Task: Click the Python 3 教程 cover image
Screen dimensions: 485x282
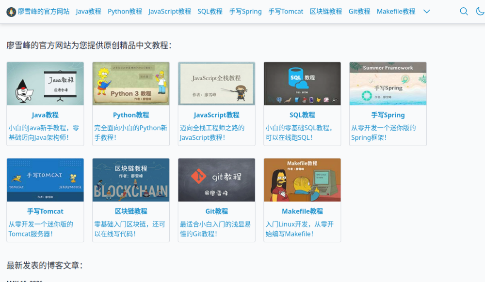Action: click(x=131, y=84)
